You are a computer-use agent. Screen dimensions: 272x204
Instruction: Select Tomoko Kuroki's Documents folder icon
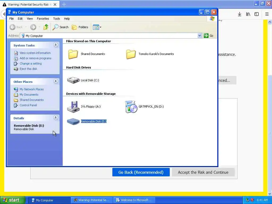point(131,54)
